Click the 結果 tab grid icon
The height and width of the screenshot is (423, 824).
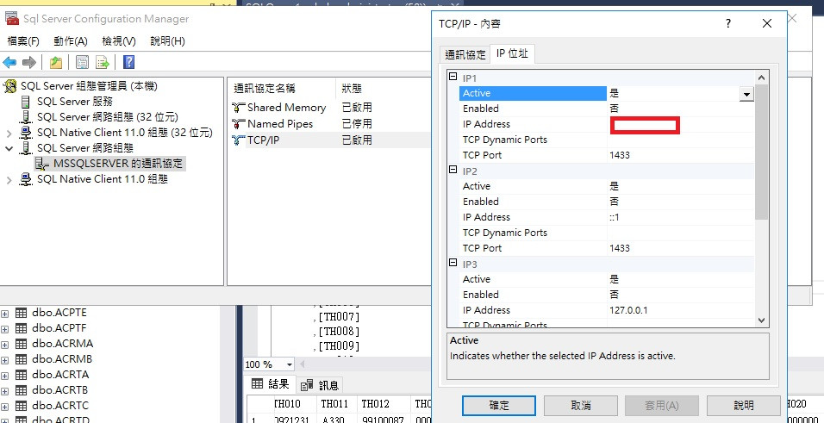(257, 383)
